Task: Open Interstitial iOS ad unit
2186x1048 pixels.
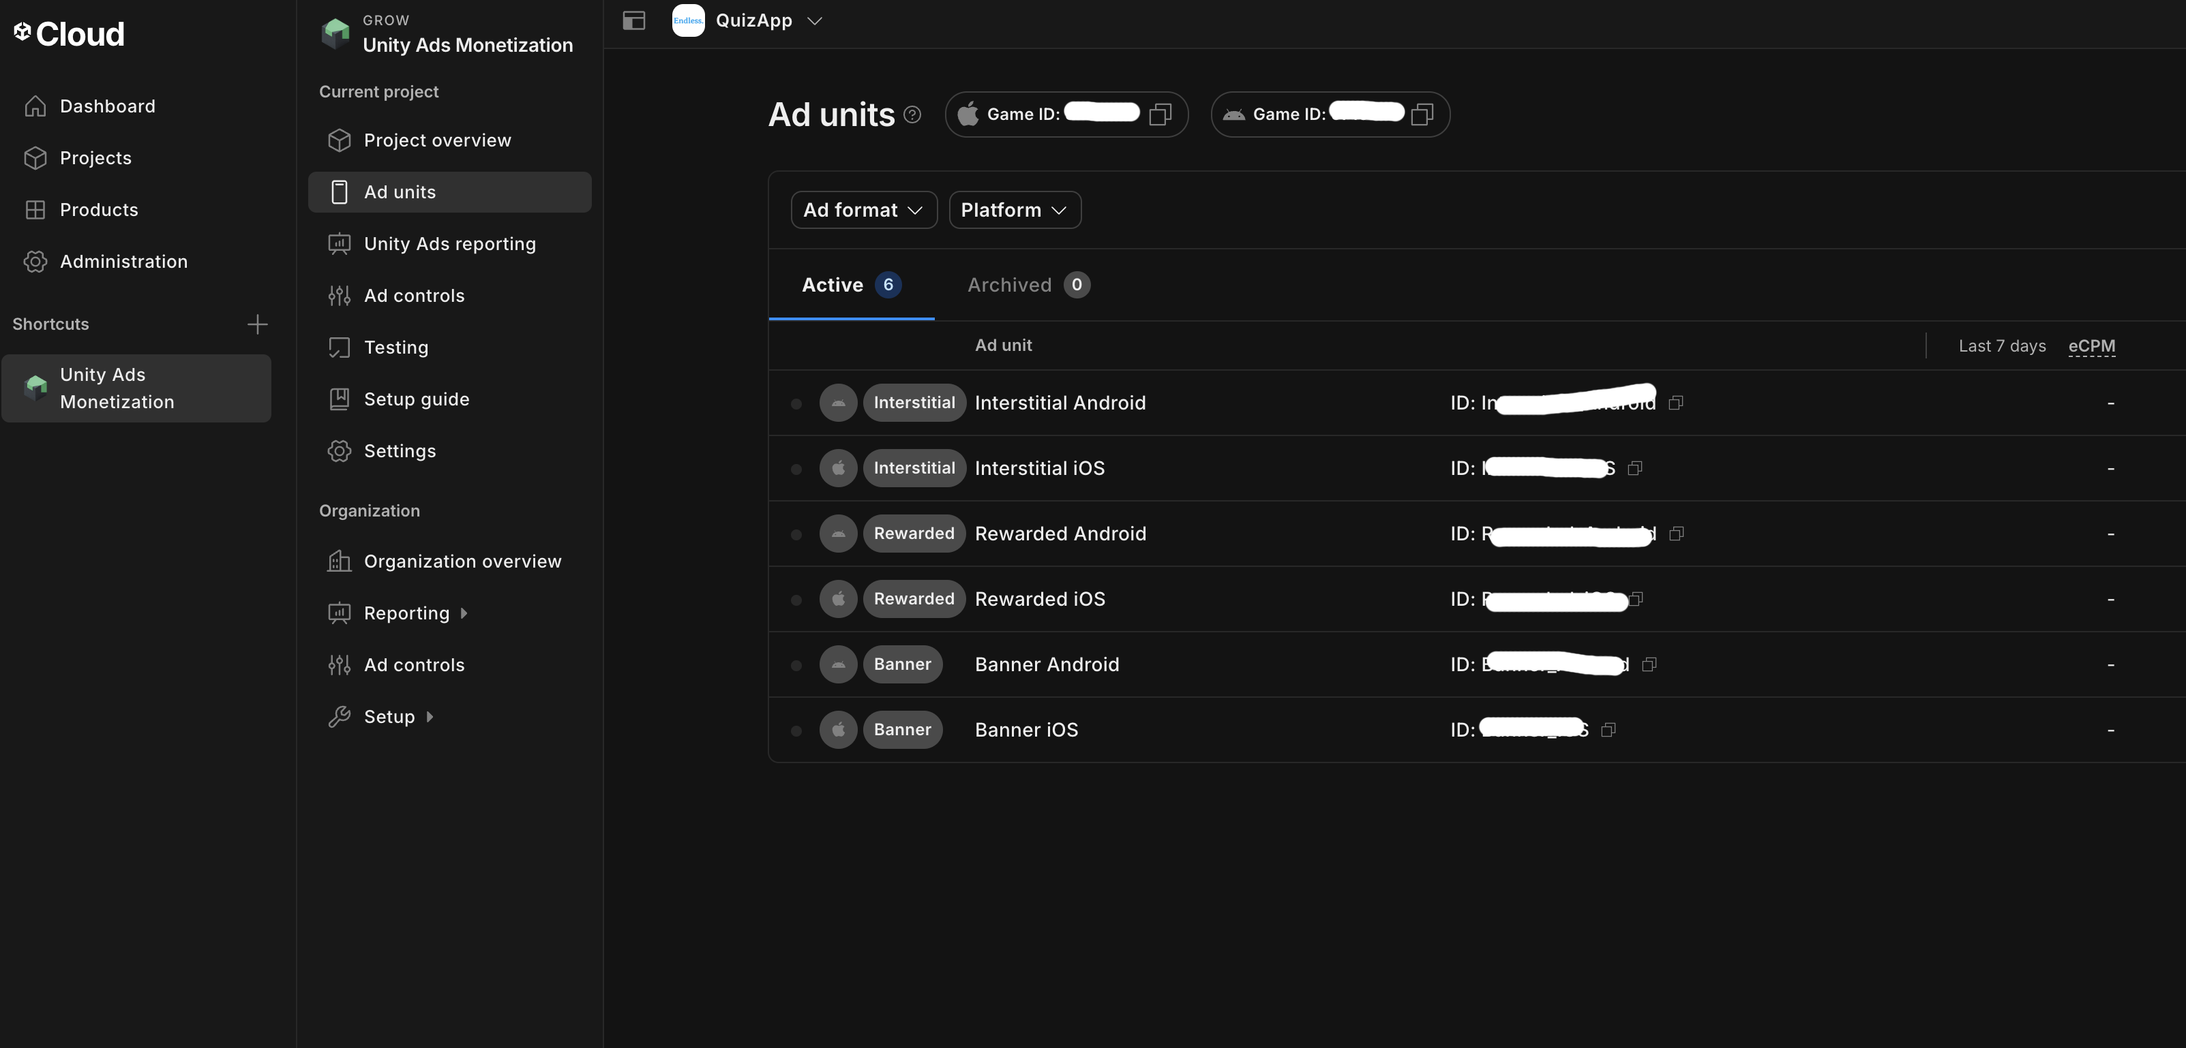Action: (1040, 468)
